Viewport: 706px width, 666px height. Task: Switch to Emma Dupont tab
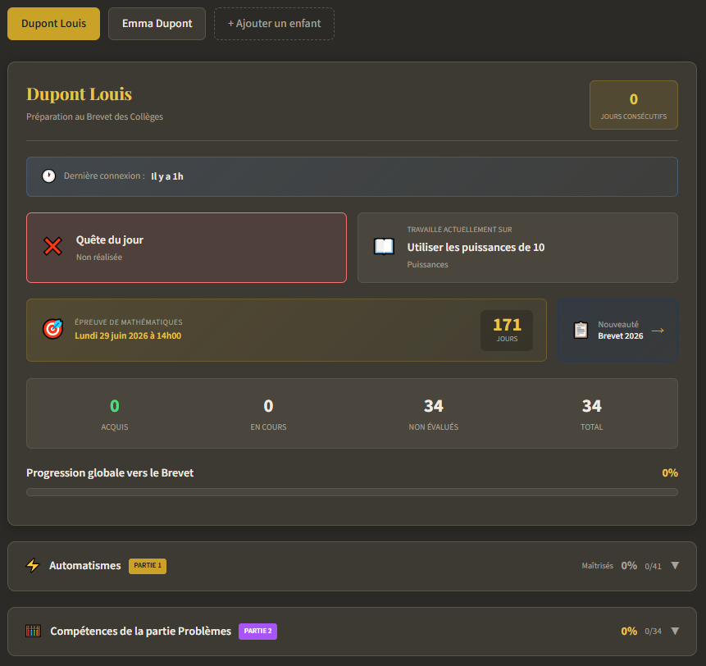(x=157, y=24)
